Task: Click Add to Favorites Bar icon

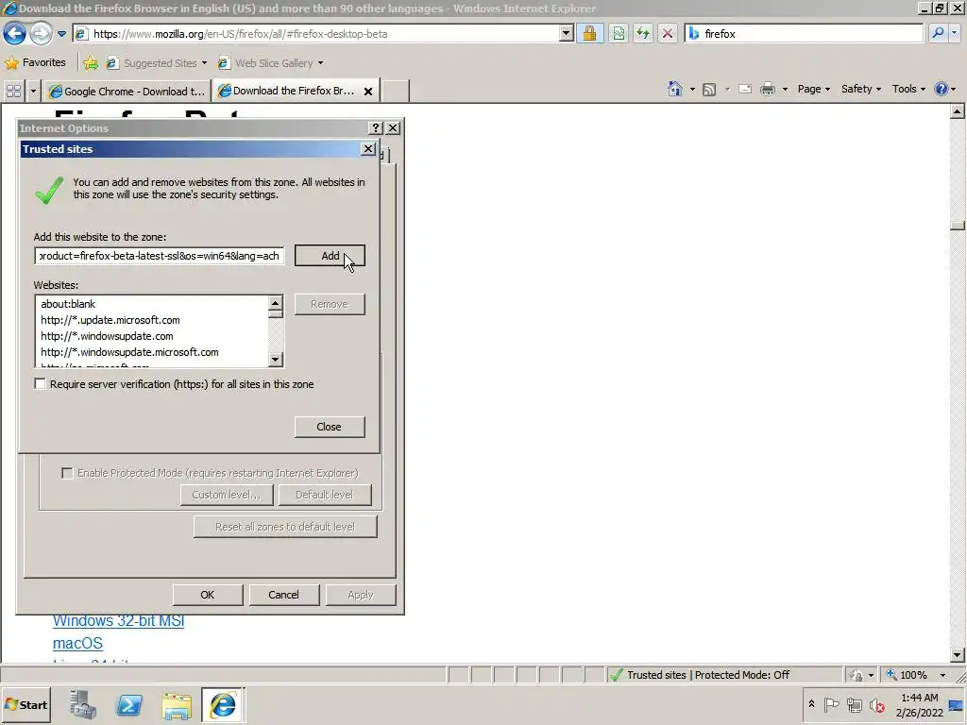Action: point(91,63)
